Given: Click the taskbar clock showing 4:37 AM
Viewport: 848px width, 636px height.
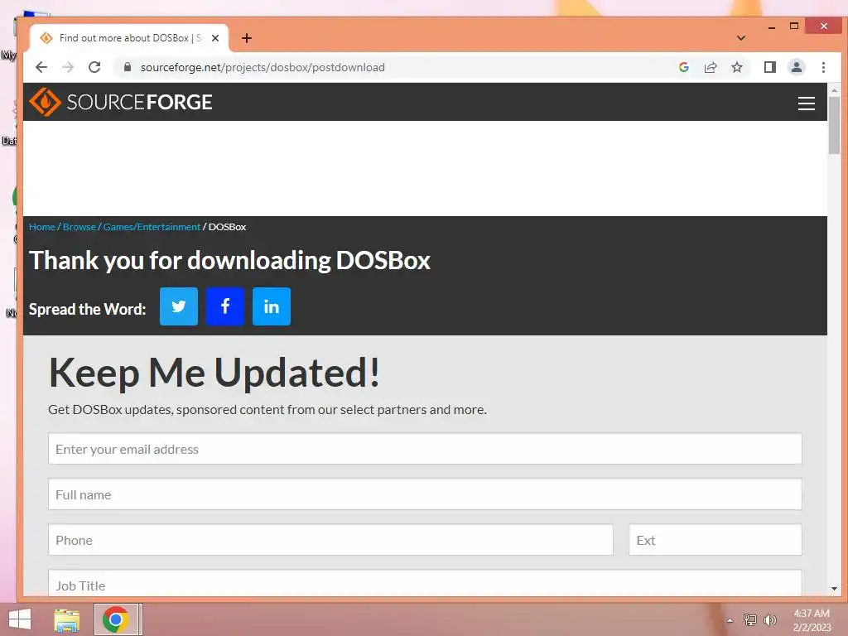Looking at the screenshot, I should click(x=812, y=619).
